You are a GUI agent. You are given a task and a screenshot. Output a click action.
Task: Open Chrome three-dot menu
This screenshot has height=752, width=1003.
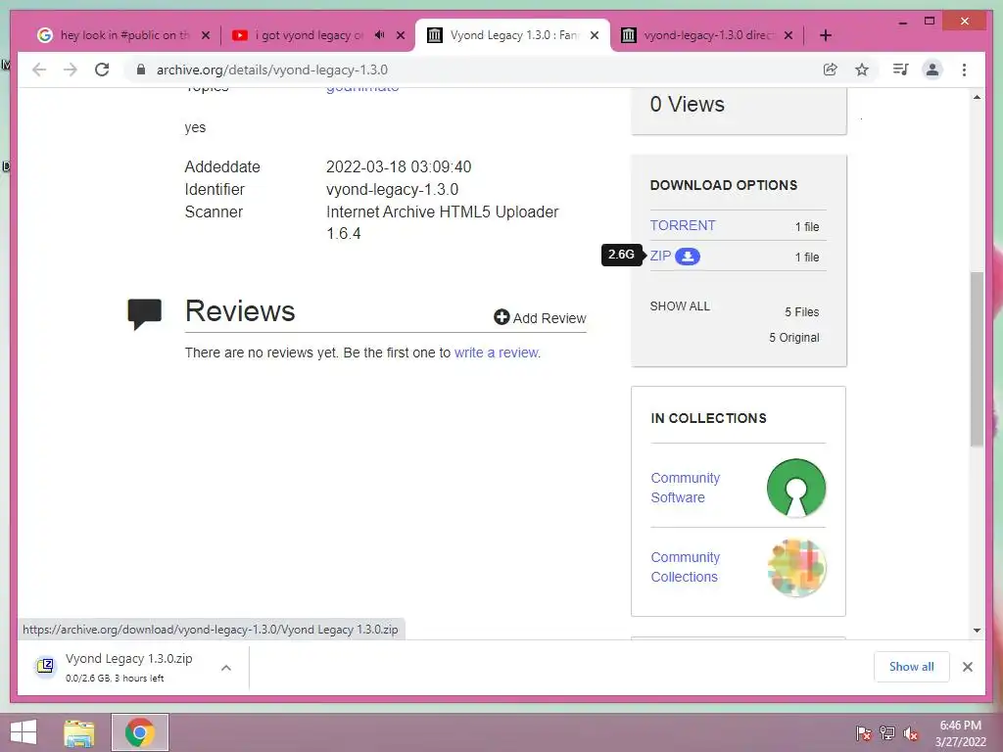pos(964,70)
